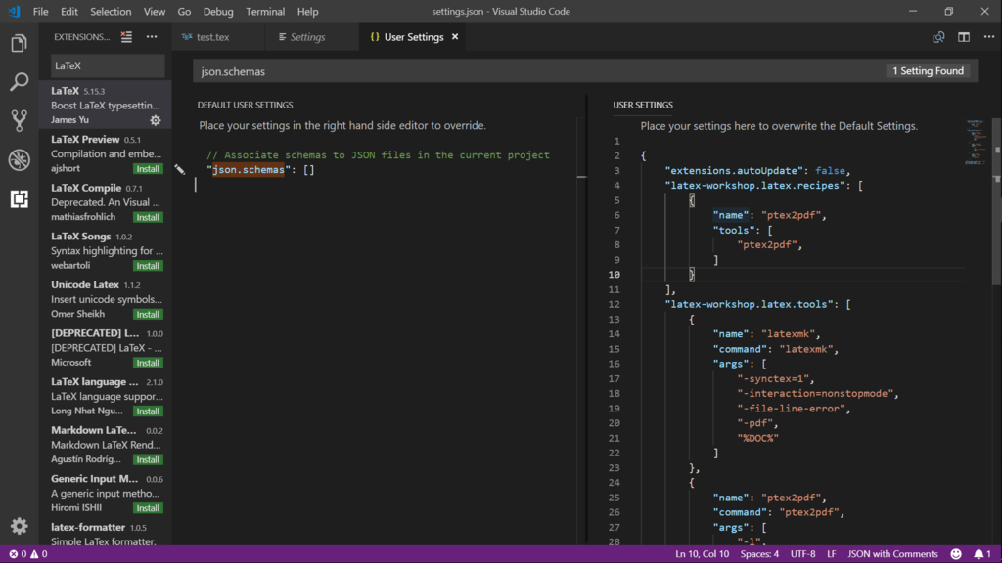Open the Debug view in activity bar

coord(20,159)
